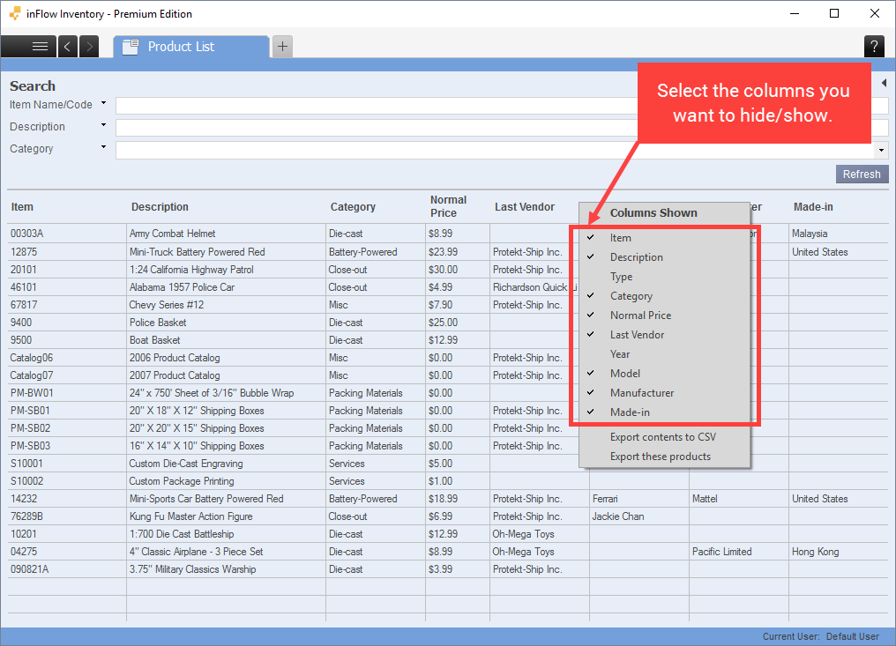The image size is (896, 646).
Task: Open the Item Name/Code filter dropdown arrow
Action: 103,103
